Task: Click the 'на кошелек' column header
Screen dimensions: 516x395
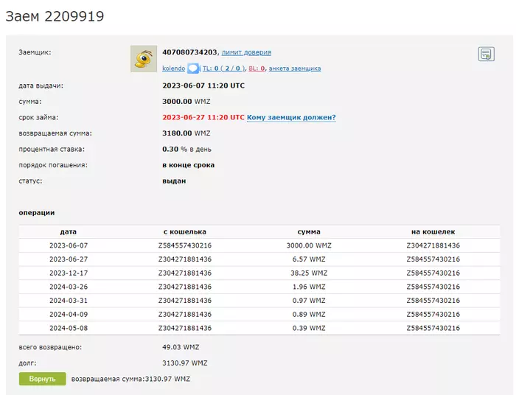Action: [x=433, y=232]
